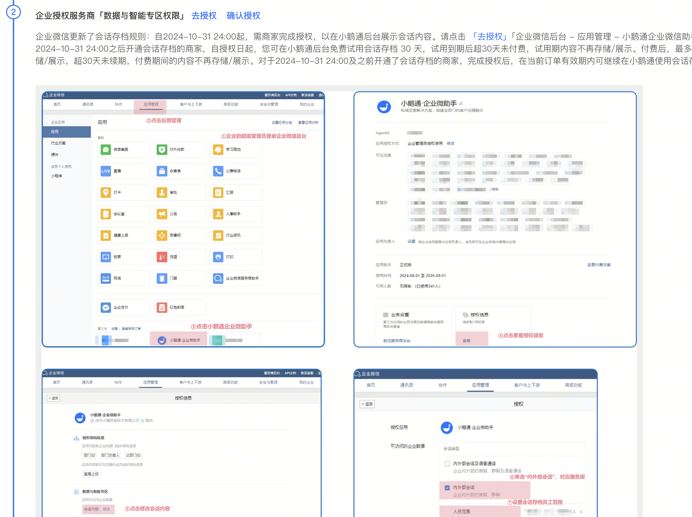
Task: Open the 测温 app icon
Action: point(162,257)
